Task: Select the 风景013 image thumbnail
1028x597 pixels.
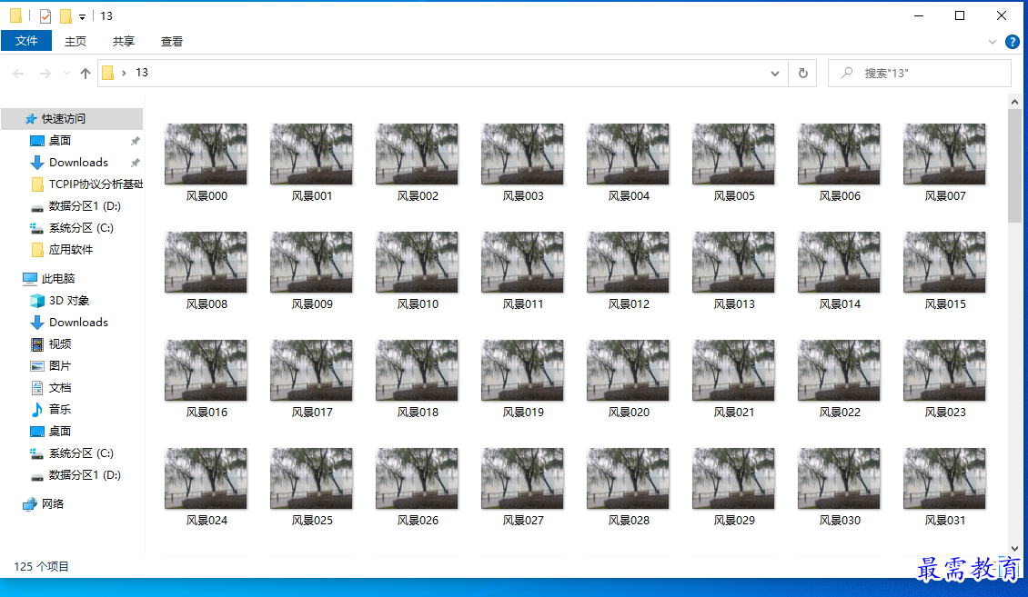Action: [x=733, y=262]
